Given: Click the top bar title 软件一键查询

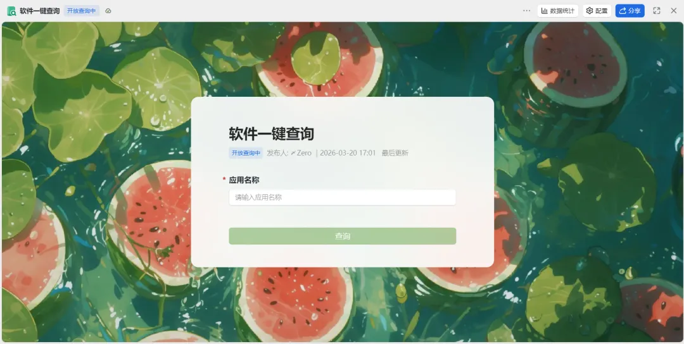Looking at the screenshot, I should click(40, 11).
